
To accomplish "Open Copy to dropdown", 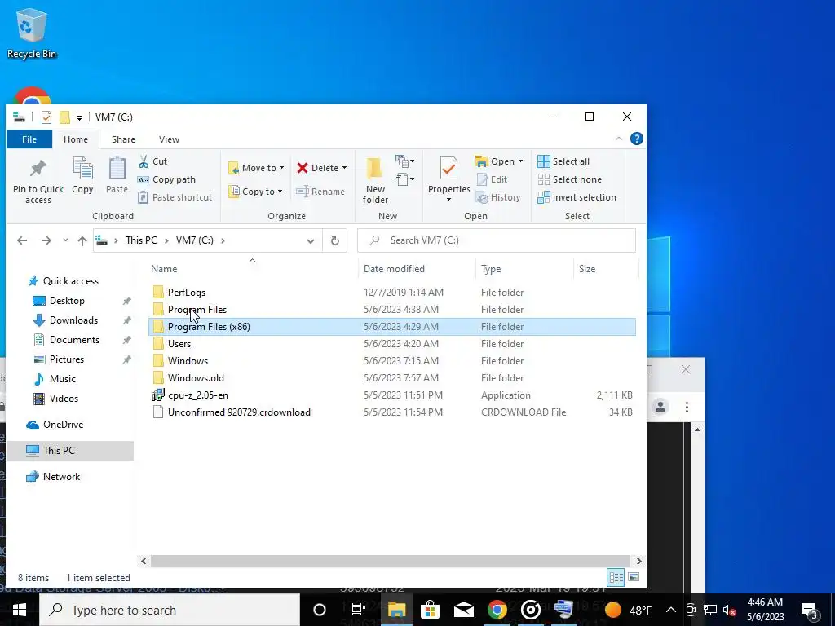I will click(x=255, y=192).
